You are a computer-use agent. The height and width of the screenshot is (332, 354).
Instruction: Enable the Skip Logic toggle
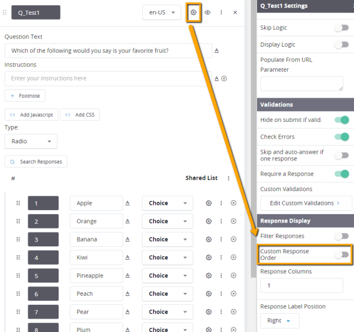tap(342, 28)
